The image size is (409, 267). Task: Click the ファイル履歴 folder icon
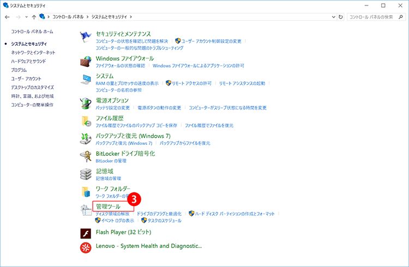tap(86, 121)
